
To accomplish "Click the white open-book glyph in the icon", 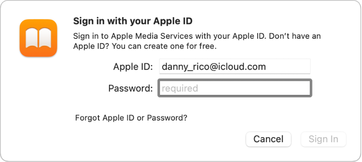I will point(38,39).
